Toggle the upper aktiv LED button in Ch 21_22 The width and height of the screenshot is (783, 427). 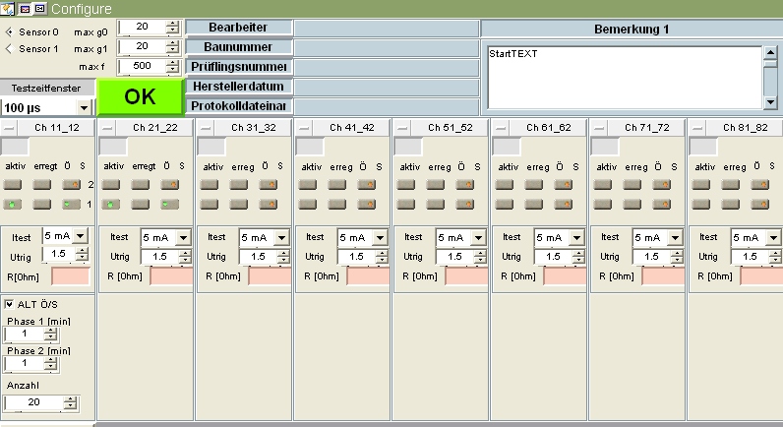click(x=110, y=184)
